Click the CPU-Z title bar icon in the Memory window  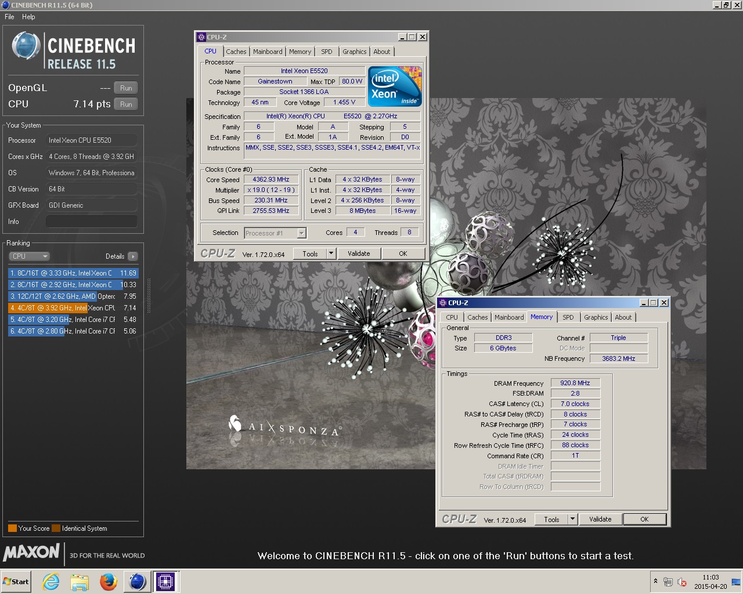pyautogui.click(x=442, y=303)
